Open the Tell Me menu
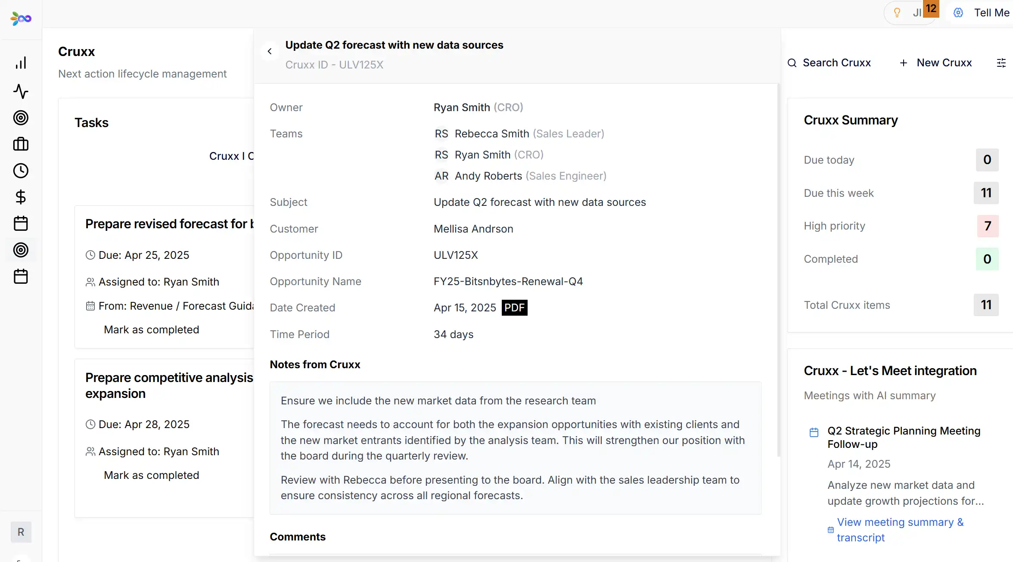The image size is (1013, 562). [991, 12]
